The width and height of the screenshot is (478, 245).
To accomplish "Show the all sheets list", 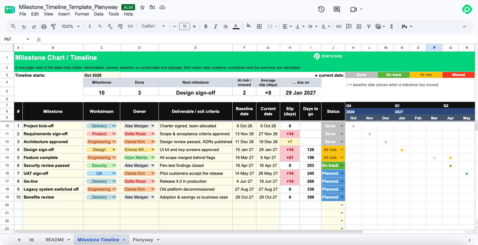I will coord(32,240).
